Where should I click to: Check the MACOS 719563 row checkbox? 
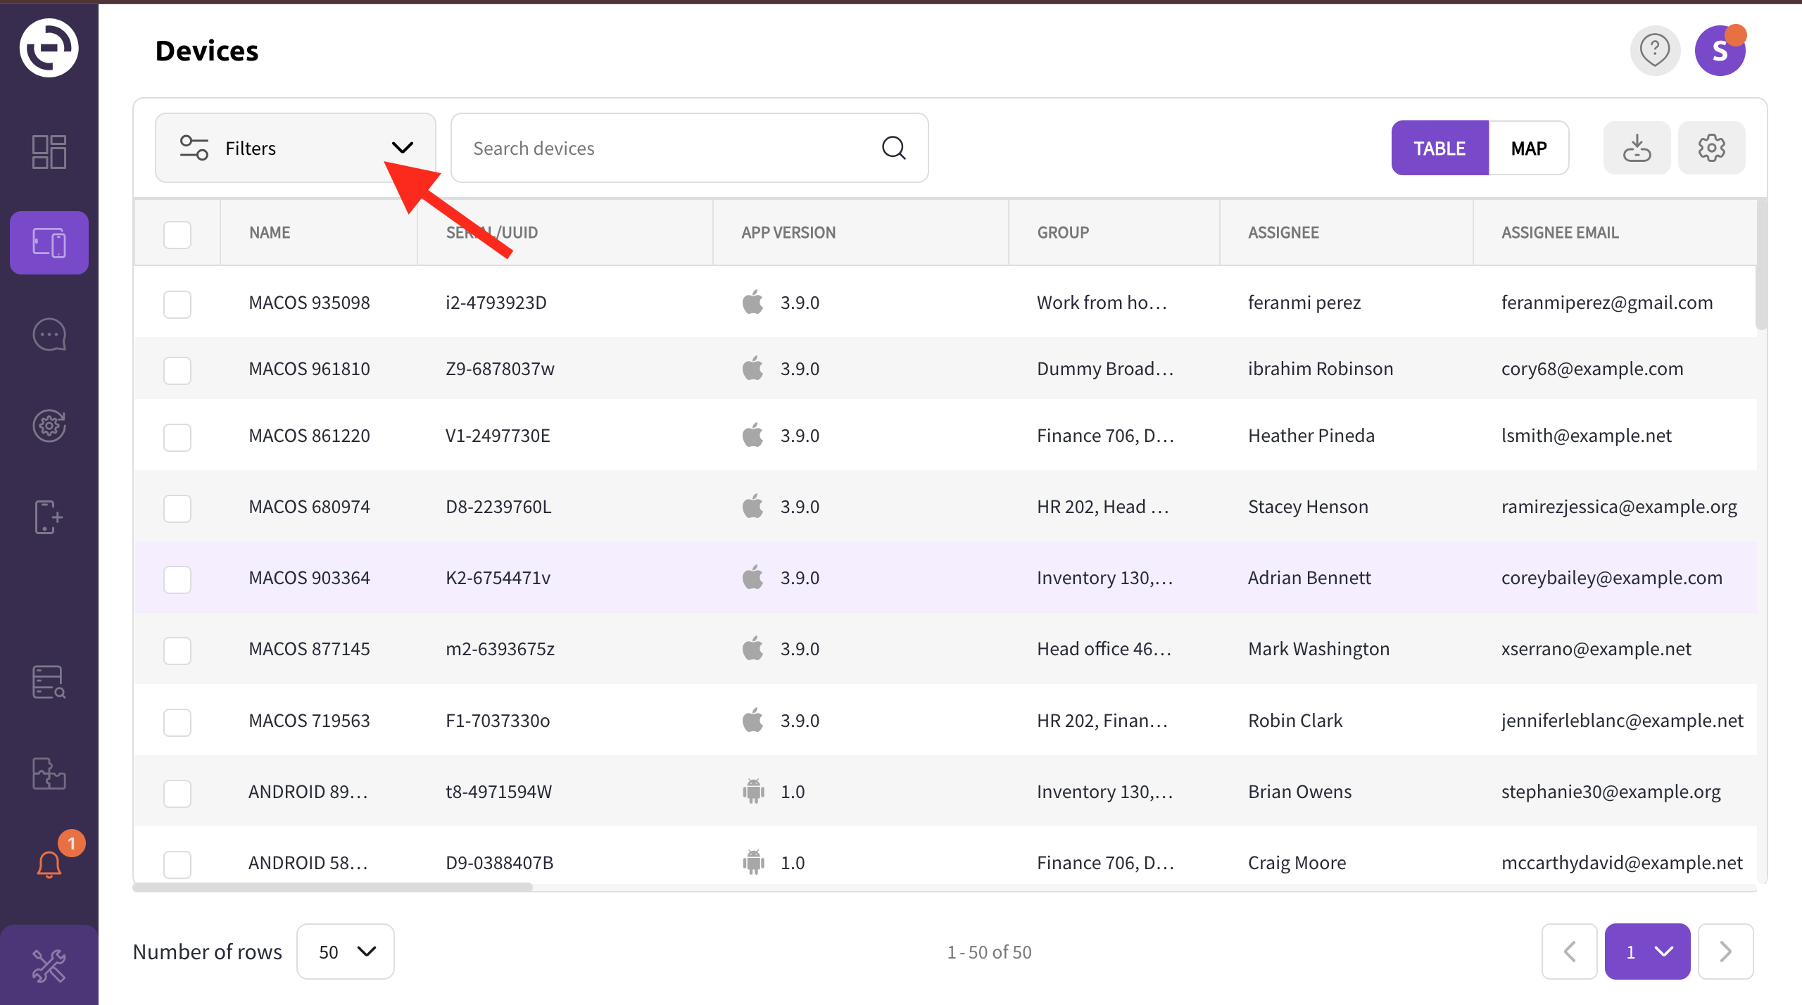[x=177, y=722]
